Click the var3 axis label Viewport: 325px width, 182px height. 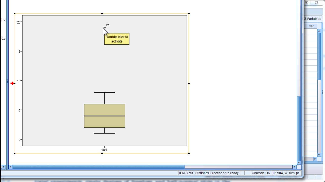[104, 150]
